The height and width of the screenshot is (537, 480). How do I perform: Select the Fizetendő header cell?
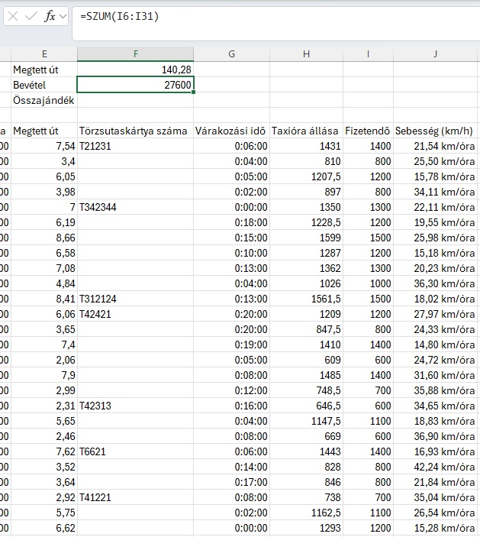pos(368,131)
